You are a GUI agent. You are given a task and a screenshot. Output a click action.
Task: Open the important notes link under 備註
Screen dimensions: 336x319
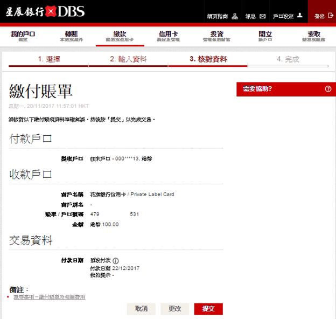48,297
